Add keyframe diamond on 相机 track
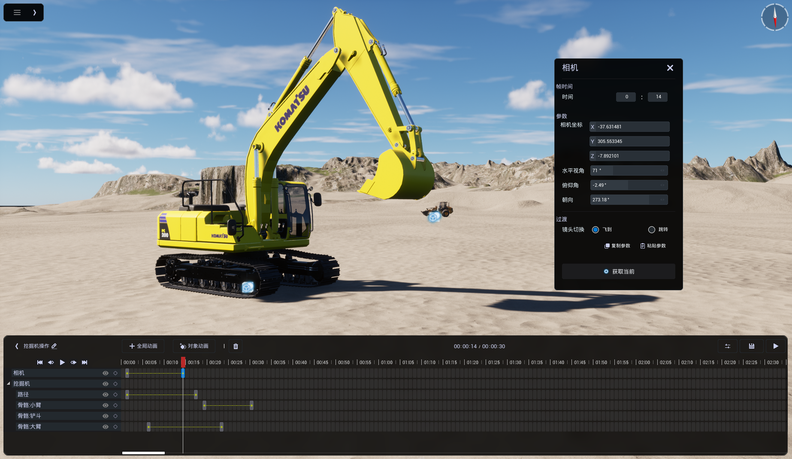This screenshot has width=792, height=459. coord(115,373)
